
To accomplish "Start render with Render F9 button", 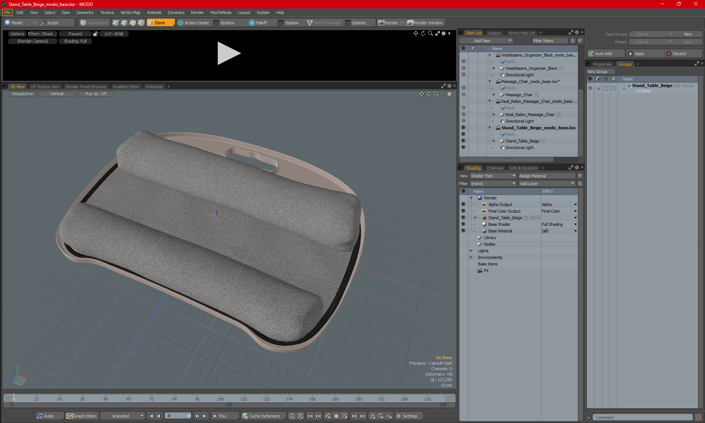I will tap(391, 23).
